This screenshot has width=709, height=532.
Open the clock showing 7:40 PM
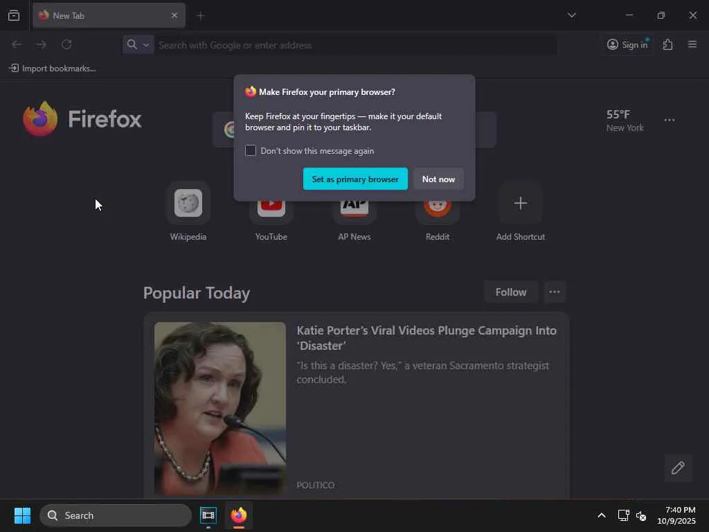pos(676,515)
